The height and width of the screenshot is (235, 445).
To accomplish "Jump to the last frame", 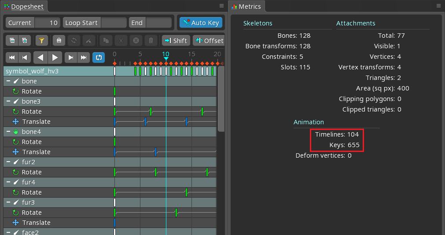I will click(84, 58).
